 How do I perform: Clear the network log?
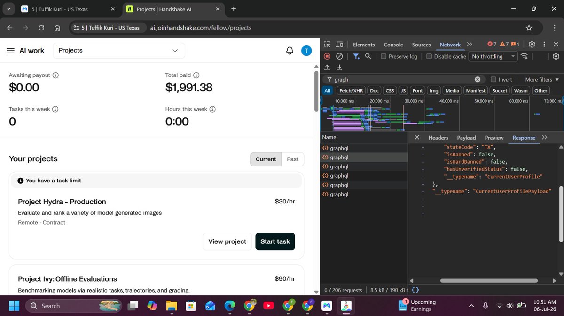tap(339, 56)
